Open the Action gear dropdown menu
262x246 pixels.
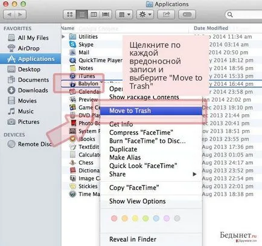point(145,15)
